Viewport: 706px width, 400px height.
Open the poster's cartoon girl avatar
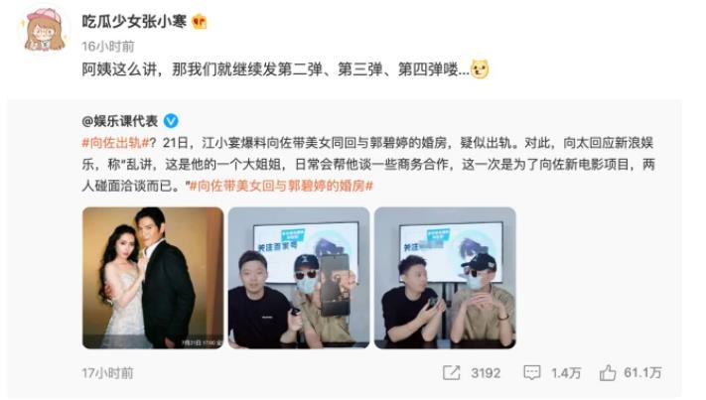pos(44,31)
